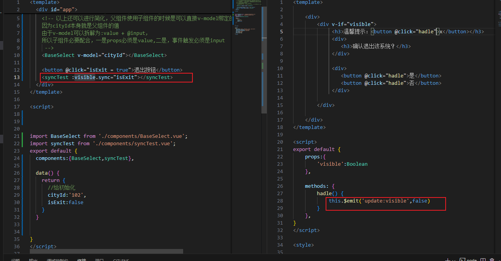This screenshot has height=261, width=501.
Task: Place cursor in <BaseSelect v-model="cityId"> line
Action: click(x=104, y=55)
